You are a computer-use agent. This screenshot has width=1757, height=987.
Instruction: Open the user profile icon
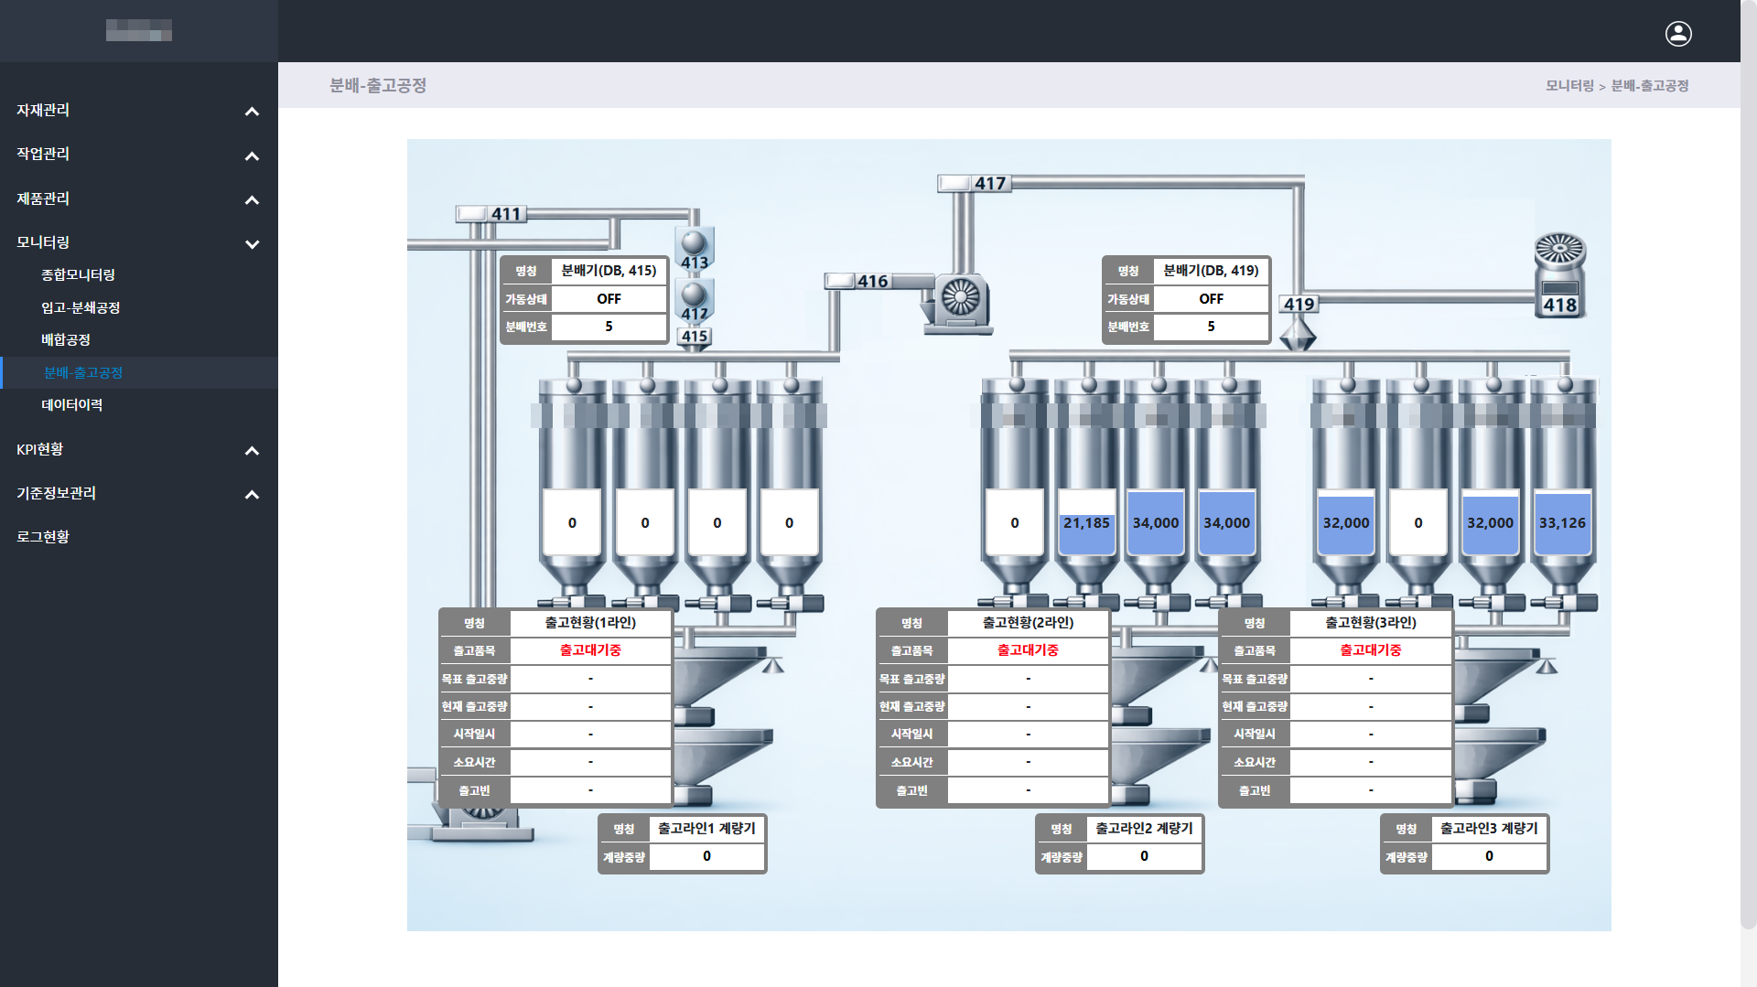pos(1677,34)
